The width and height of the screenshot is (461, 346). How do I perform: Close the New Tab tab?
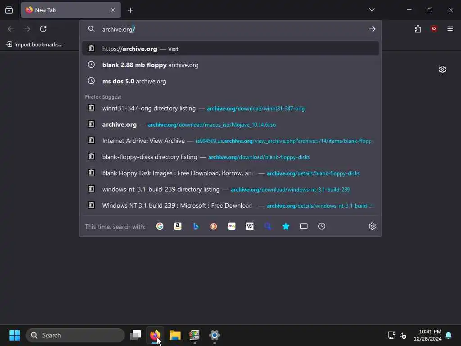click(113, 10)
